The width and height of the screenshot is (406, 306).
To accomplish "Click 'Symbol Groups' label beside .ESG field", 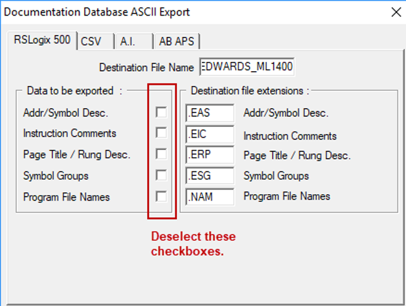I will [x=276, y=176].
